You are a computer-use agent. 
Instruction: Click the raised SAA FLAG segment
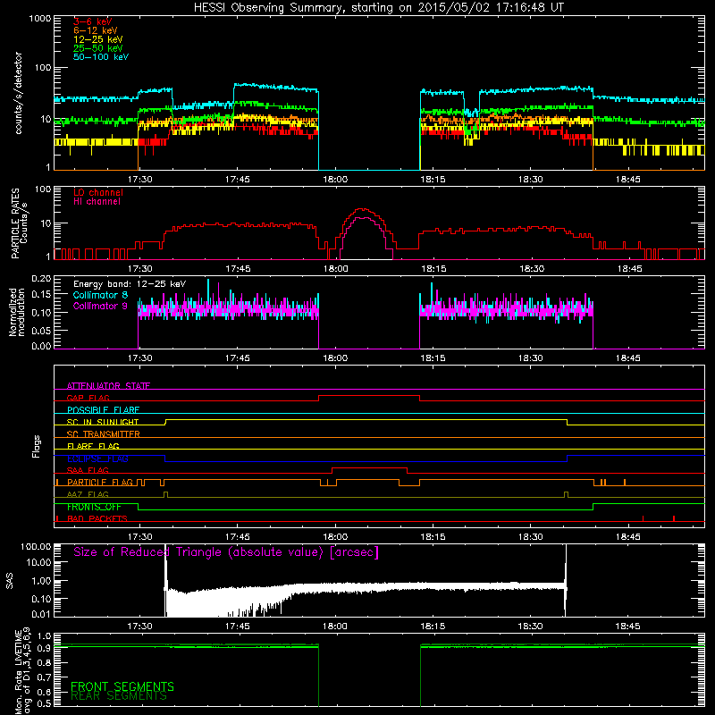tap(370, 467)
